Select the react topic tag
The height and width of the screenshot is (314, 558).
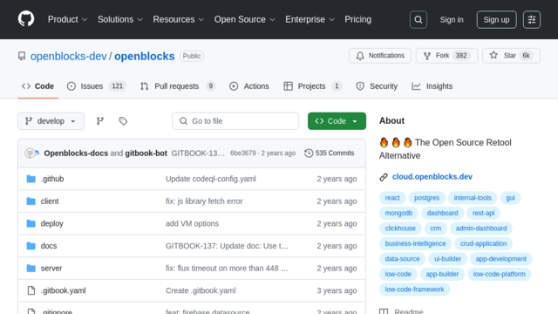[392, 198]
